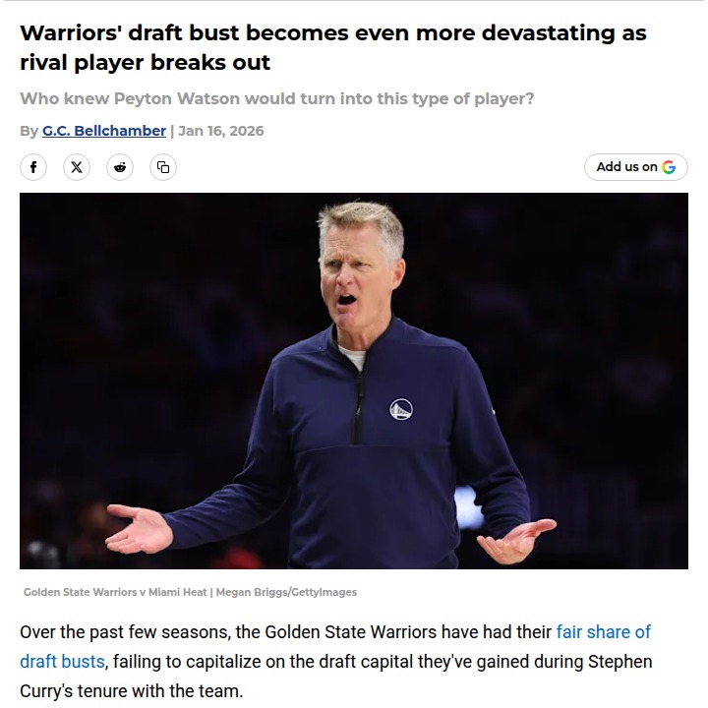The height and width of the screenshot is (708, 708).
Task: Click the Add us on Google button
Action: point(636,167)
